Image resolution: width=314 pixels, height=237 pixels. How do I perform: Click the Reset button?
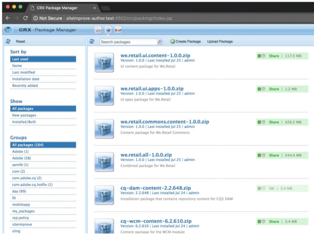click(20, 41)
